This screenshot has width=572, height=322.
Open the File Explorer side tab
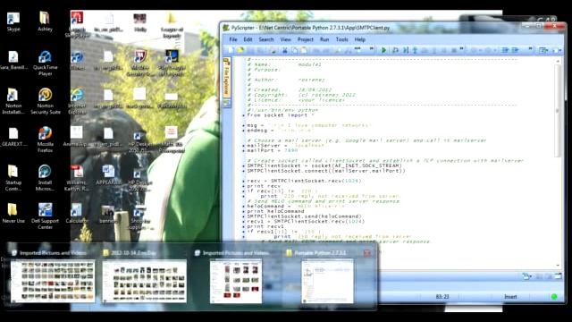pyautogui.click(x=226, y=78)
